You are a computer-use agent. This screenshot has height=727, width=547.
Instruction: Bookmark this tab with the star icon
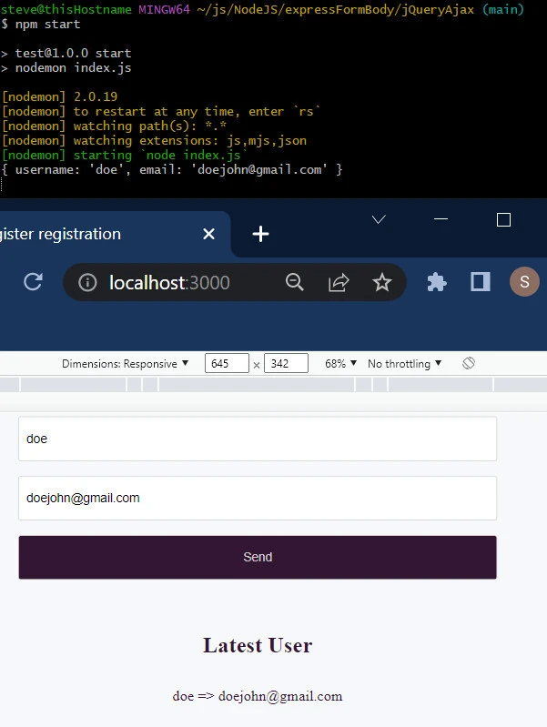click(x=382, y=283)
